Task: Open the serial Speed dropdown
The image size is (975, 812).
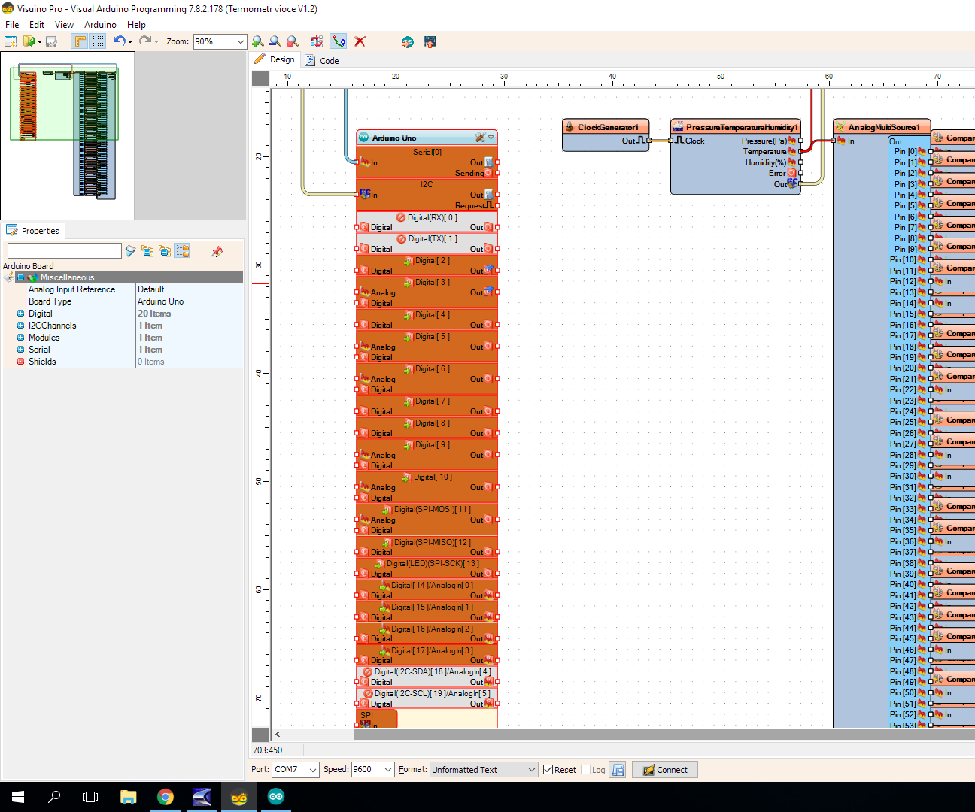Action: tap(387, 770)
